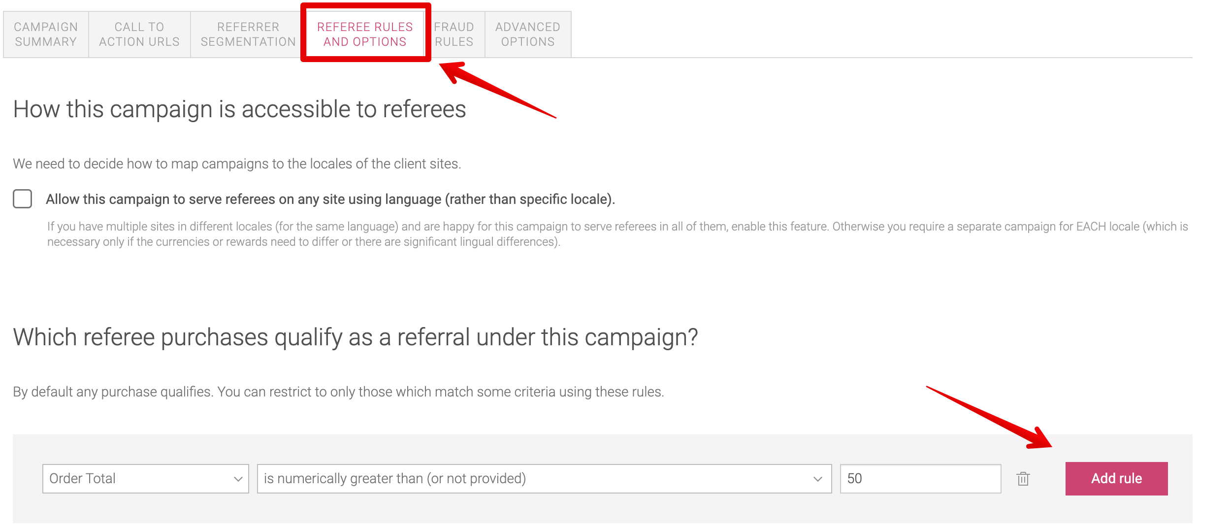The width and height of the screenshot is (1231, 528).
Task: Expand the 'is numerically greater than' condition dropdown
Action: tap(544, 479)
